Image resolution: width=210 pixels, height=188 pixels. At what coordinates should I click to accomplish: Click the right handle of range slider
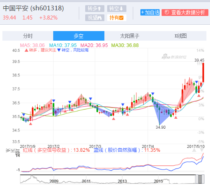click(x=203, y=179)
